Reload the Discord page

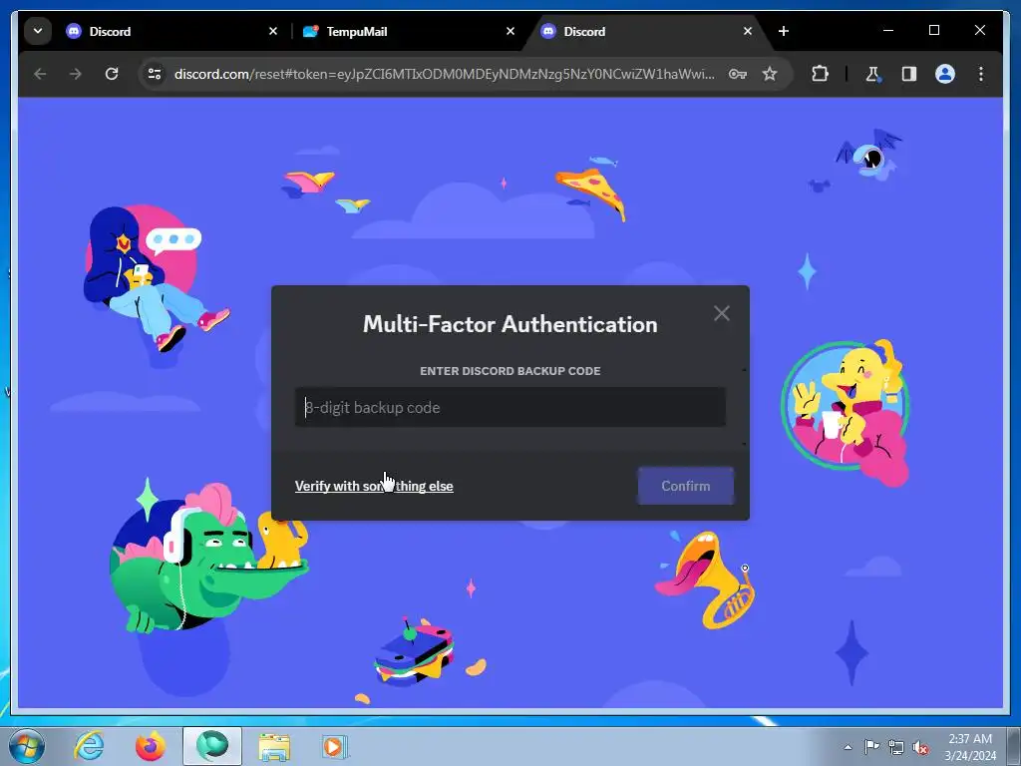112,74
